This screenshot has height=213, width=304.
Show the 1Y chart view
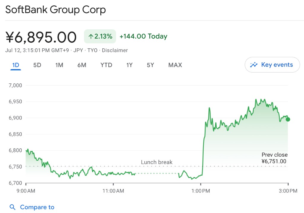tap(129, 65)
